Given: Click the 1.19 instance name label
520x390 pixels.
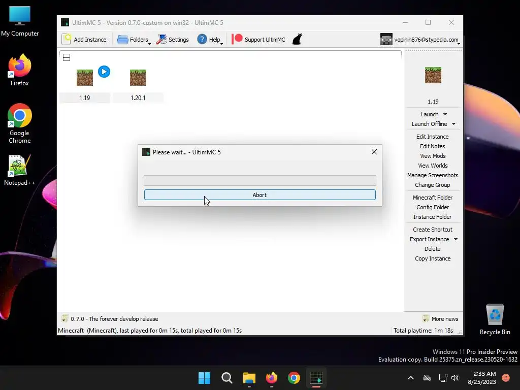Looking at the screenshot, I should pyautogui.click(x=85, y=98).
